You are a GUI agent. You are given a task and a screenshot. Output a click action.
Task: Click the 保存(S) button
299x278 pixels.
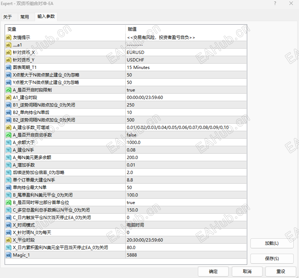coord(272,259)
